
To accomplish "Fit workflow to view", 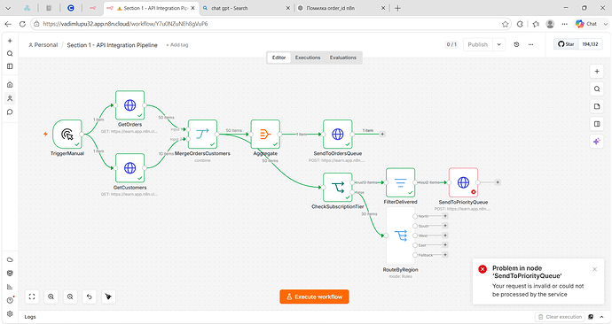I will 32,297.
